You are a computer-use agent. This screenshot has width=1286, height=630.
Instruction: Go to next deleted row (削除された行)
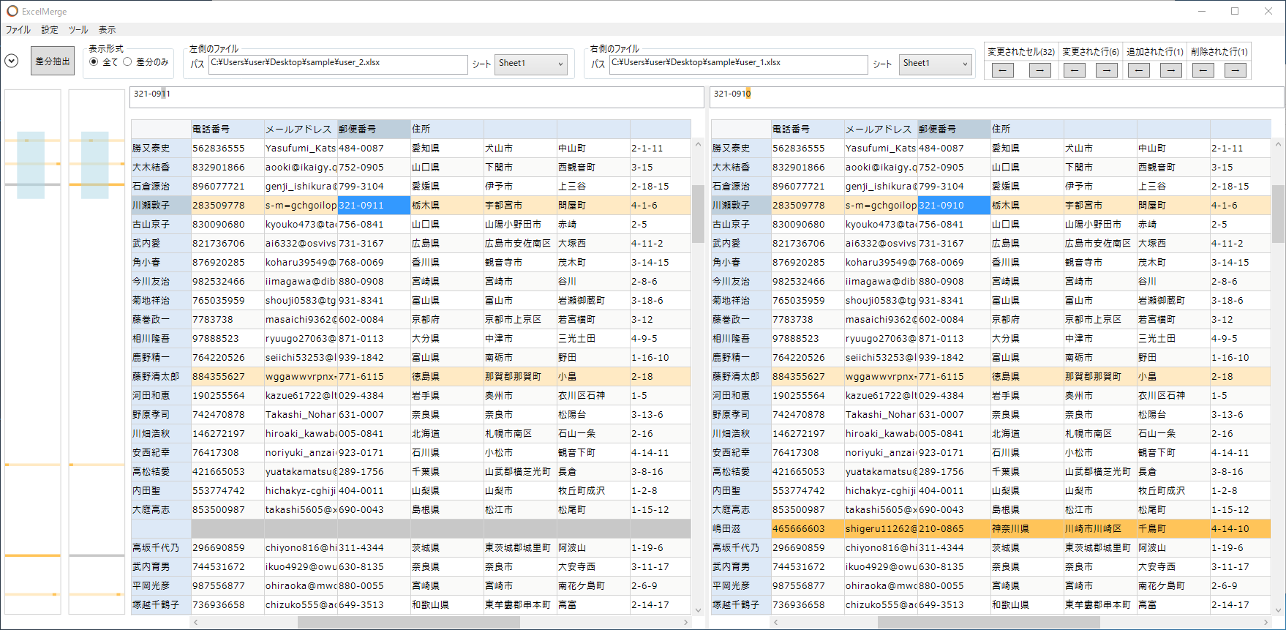tap(1236, 70)
